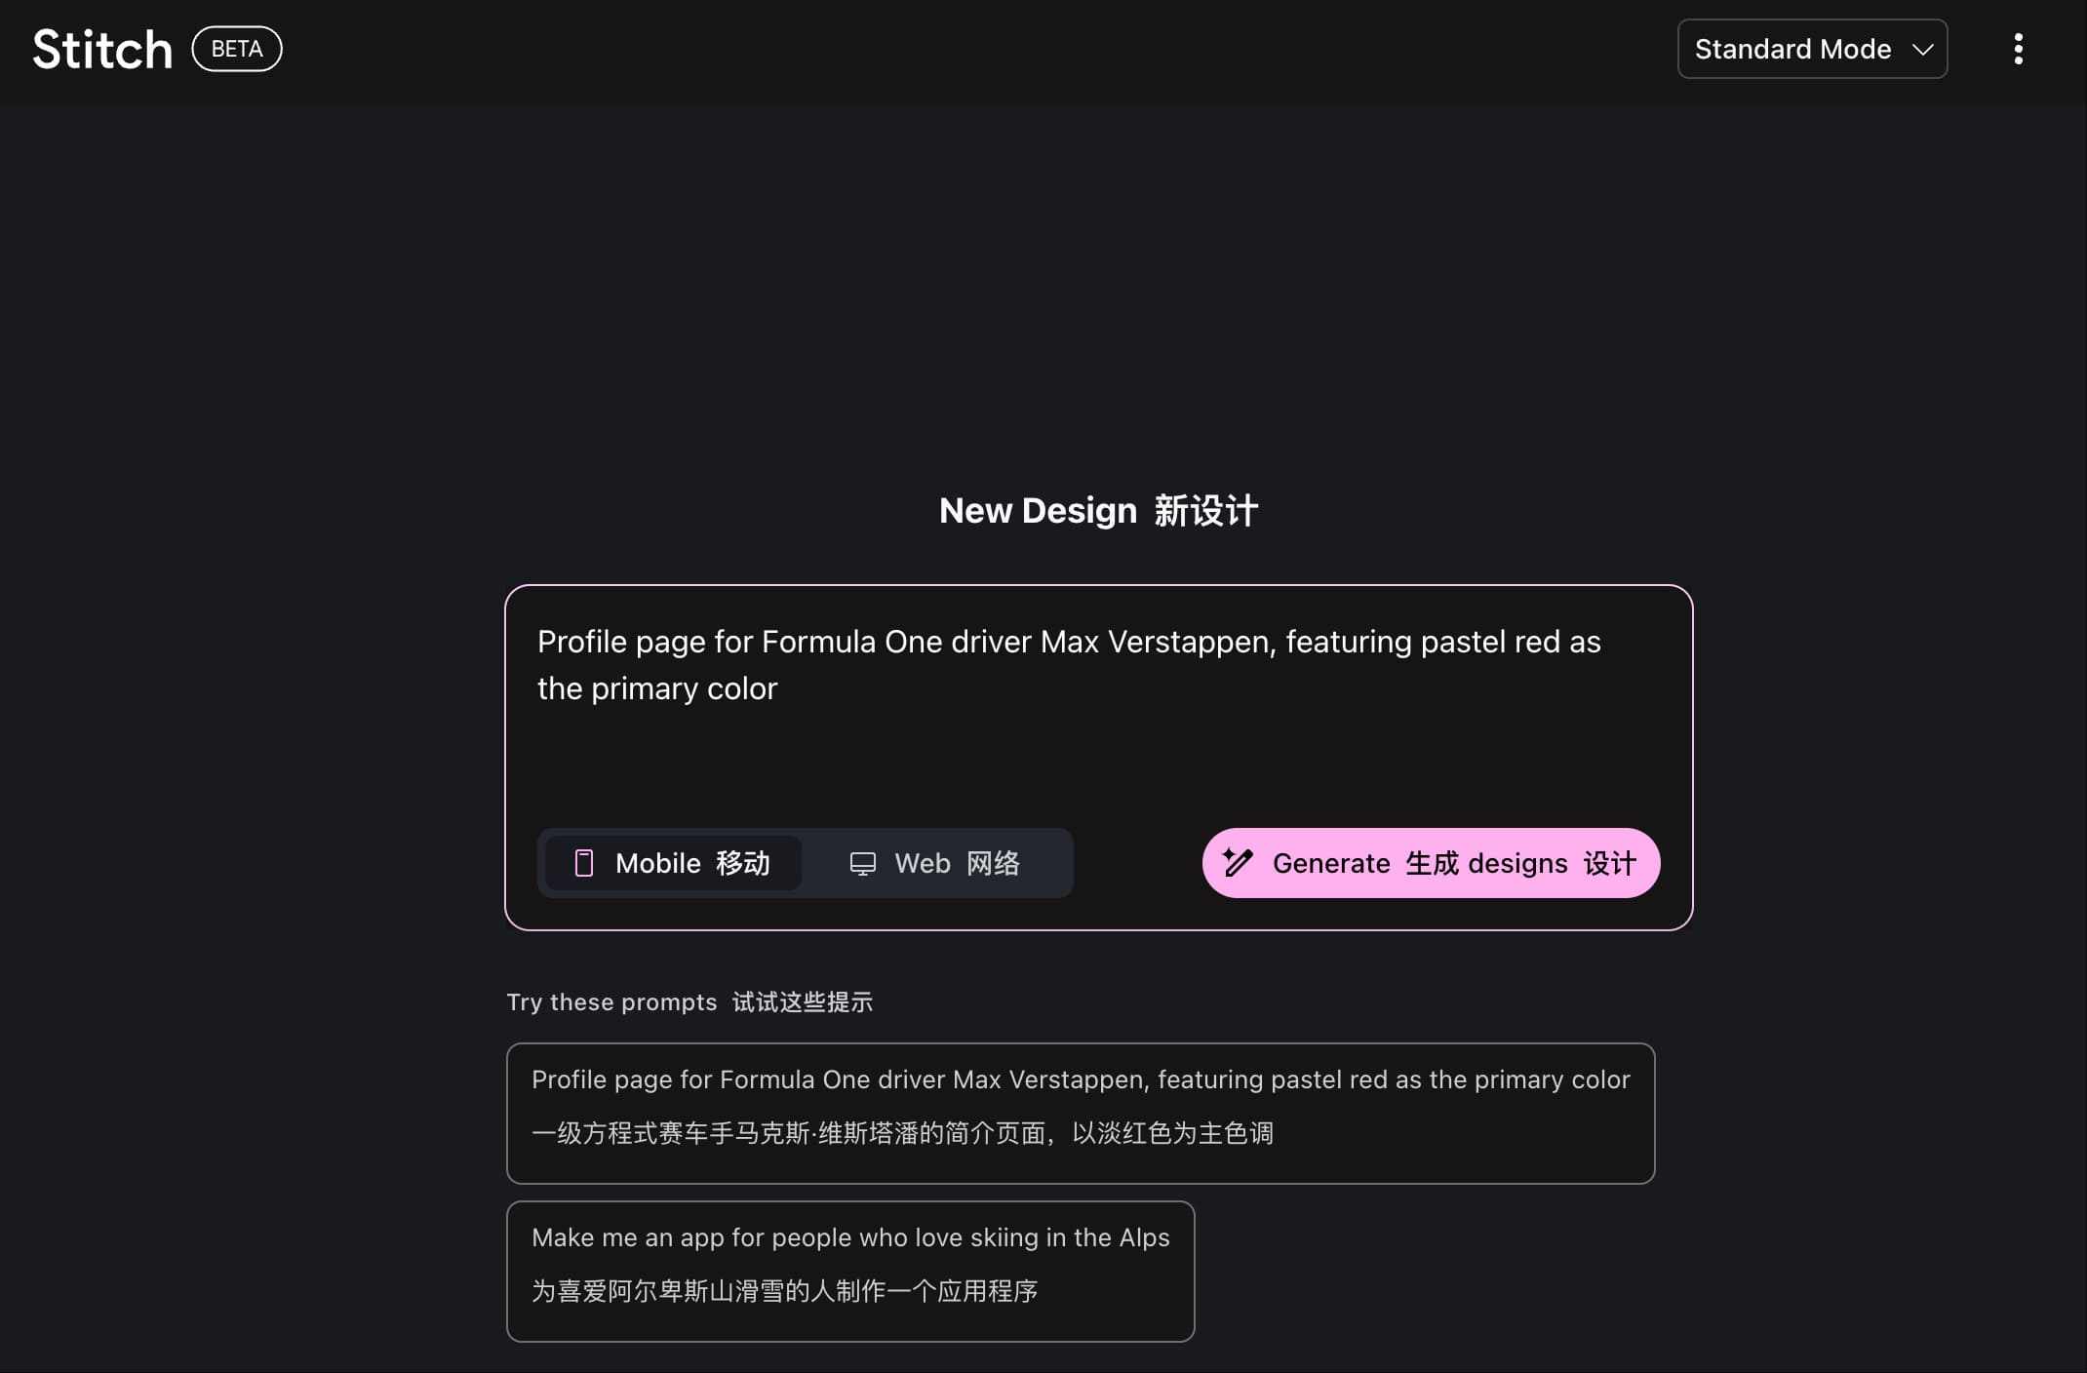Click the monitor icon in the Web option
Screen dimensions: 2087x1373
(x=862, y=864)
